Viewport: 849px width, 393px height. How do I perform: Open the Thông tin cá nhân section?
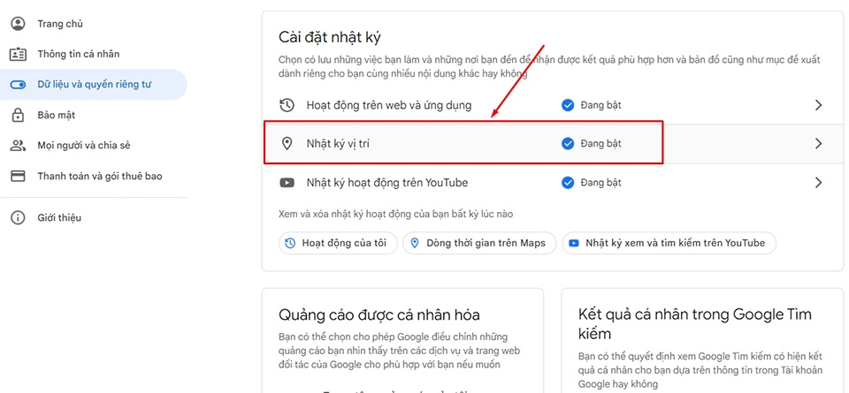(93, 54)
